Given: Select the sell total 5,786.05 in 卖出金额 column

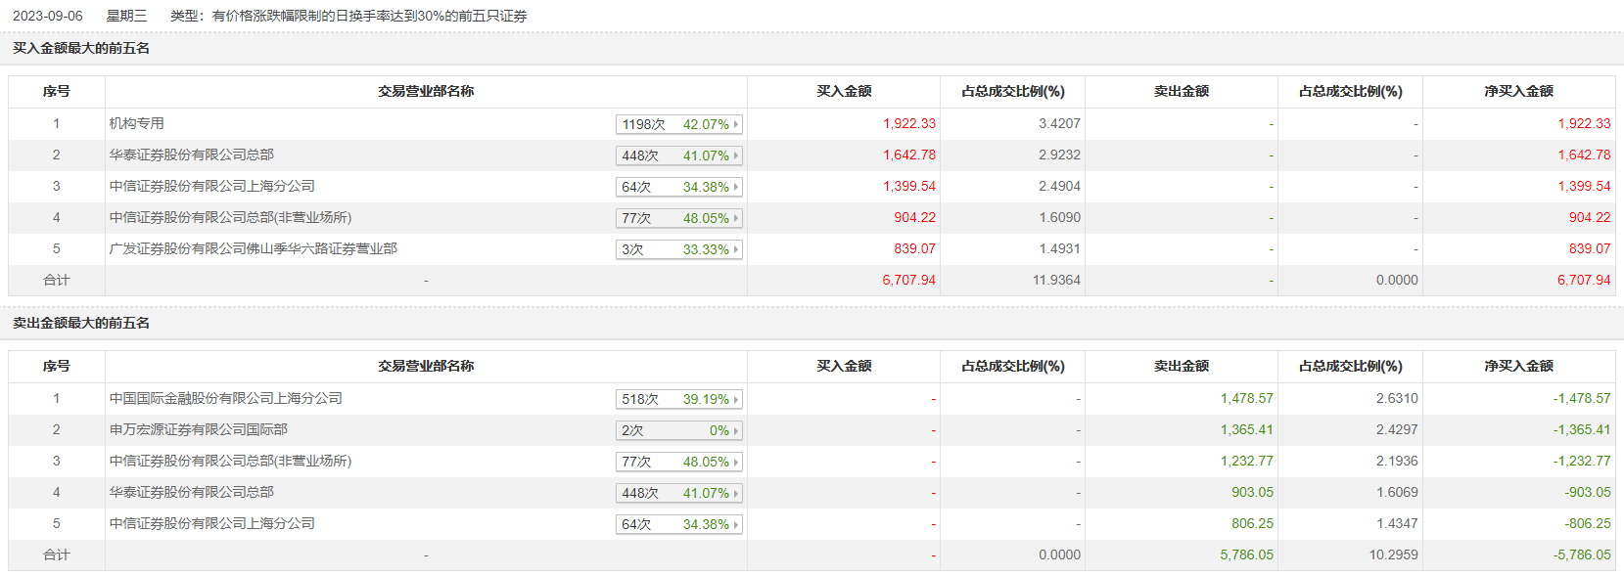Looking at the screenshot, I should [1247, 554].
